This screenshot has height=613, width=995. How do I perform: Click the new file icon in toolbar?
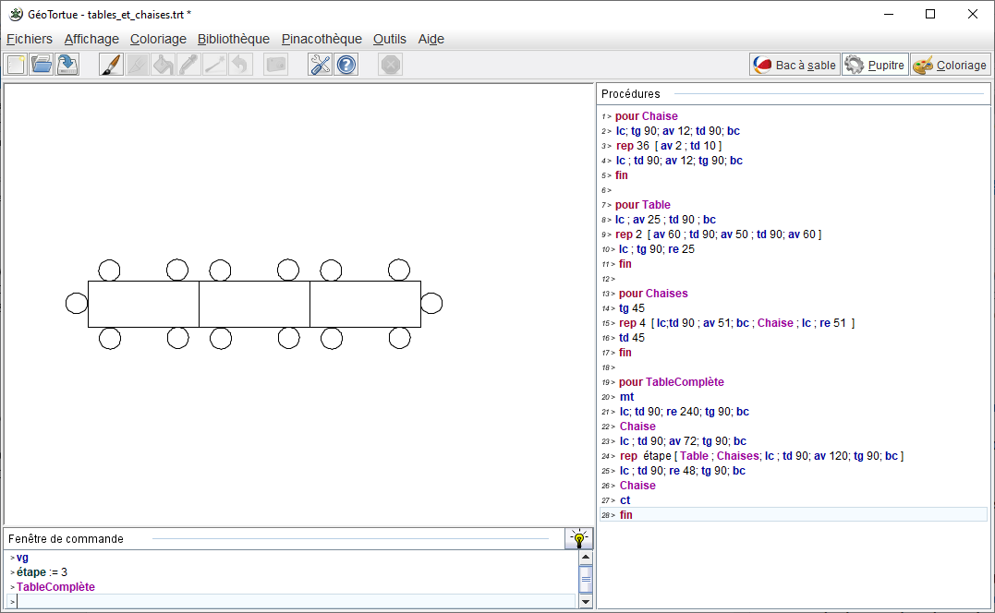click(16, 65)
